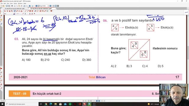Select the Arrow drawing tool
The image size is (189, 106).
click(x=28, y=11)
